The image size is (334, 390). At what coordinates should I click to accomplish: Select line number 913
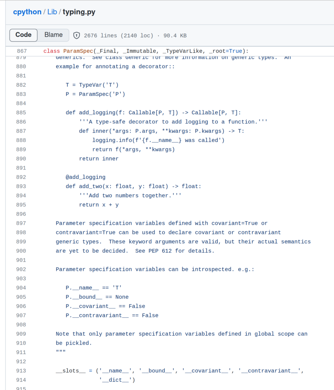tap(21, 371)
